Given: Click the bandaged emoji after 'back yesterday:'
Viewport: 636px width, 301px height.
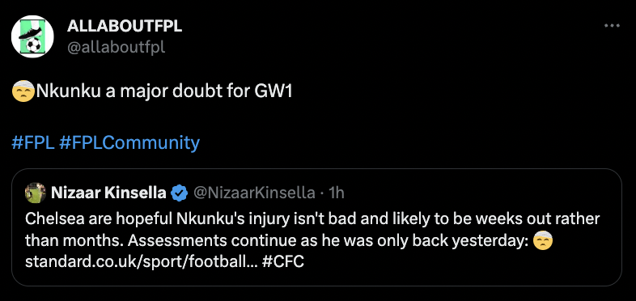Looking at the screenshot, I should coord(543,241).
